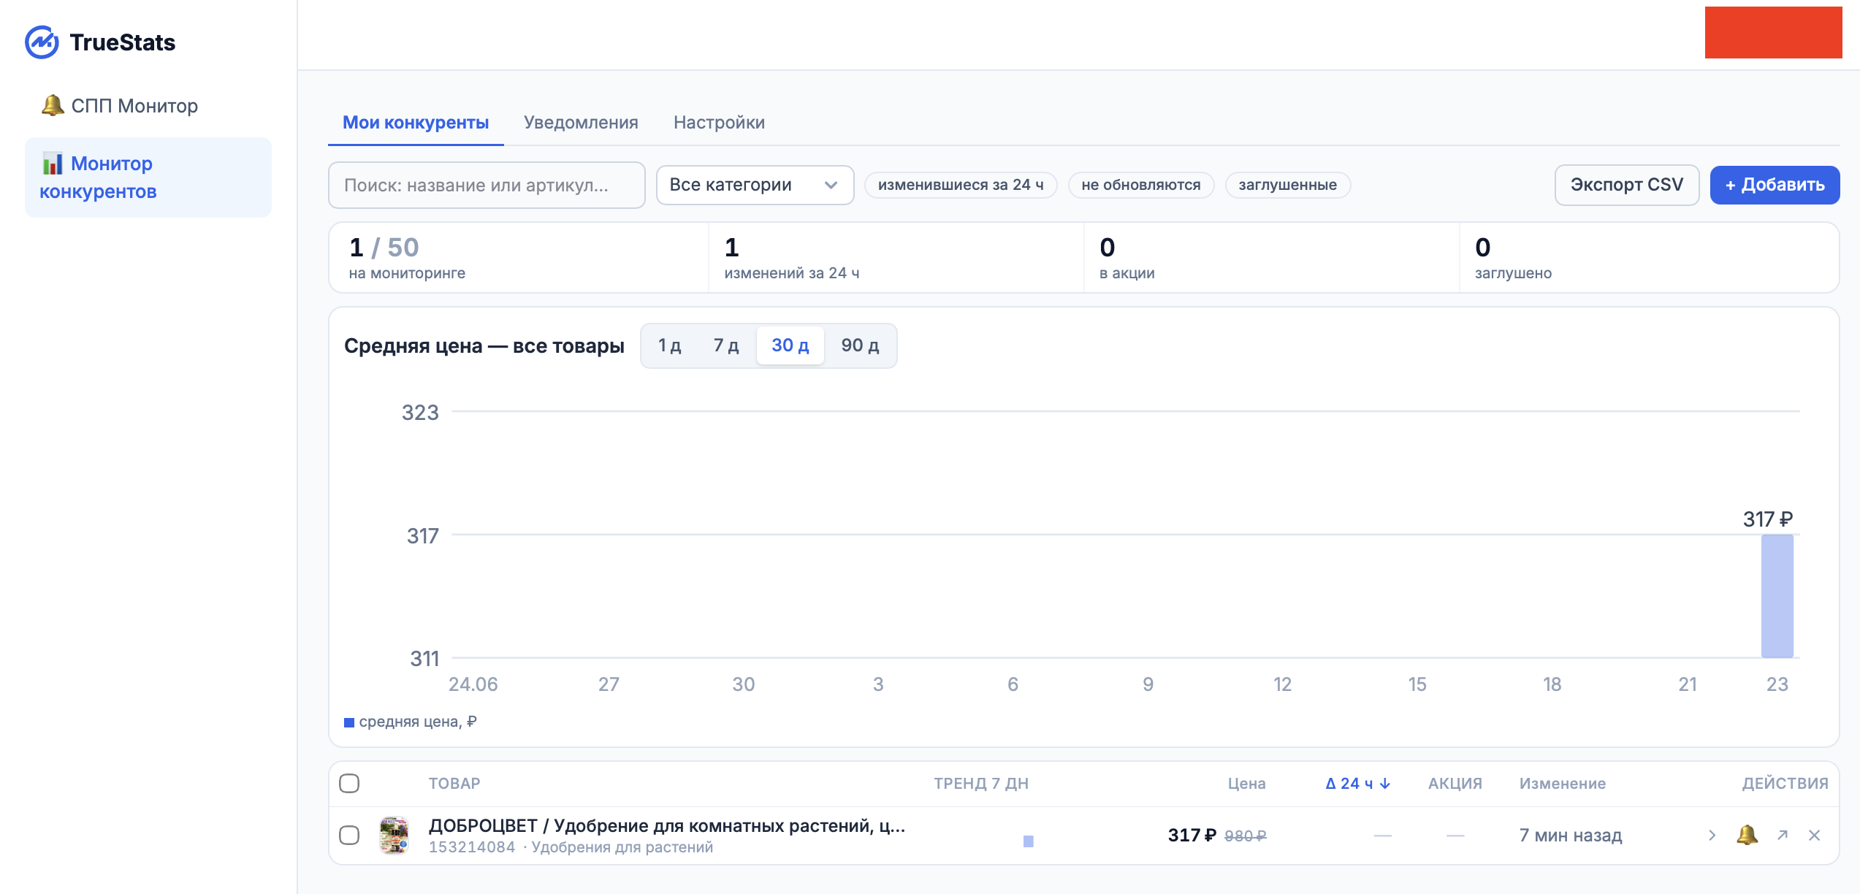Click ДОБРОЦВЕТ product thumbnail image
This screenshot has height=894, width=1860.
(x=394, y=835)
